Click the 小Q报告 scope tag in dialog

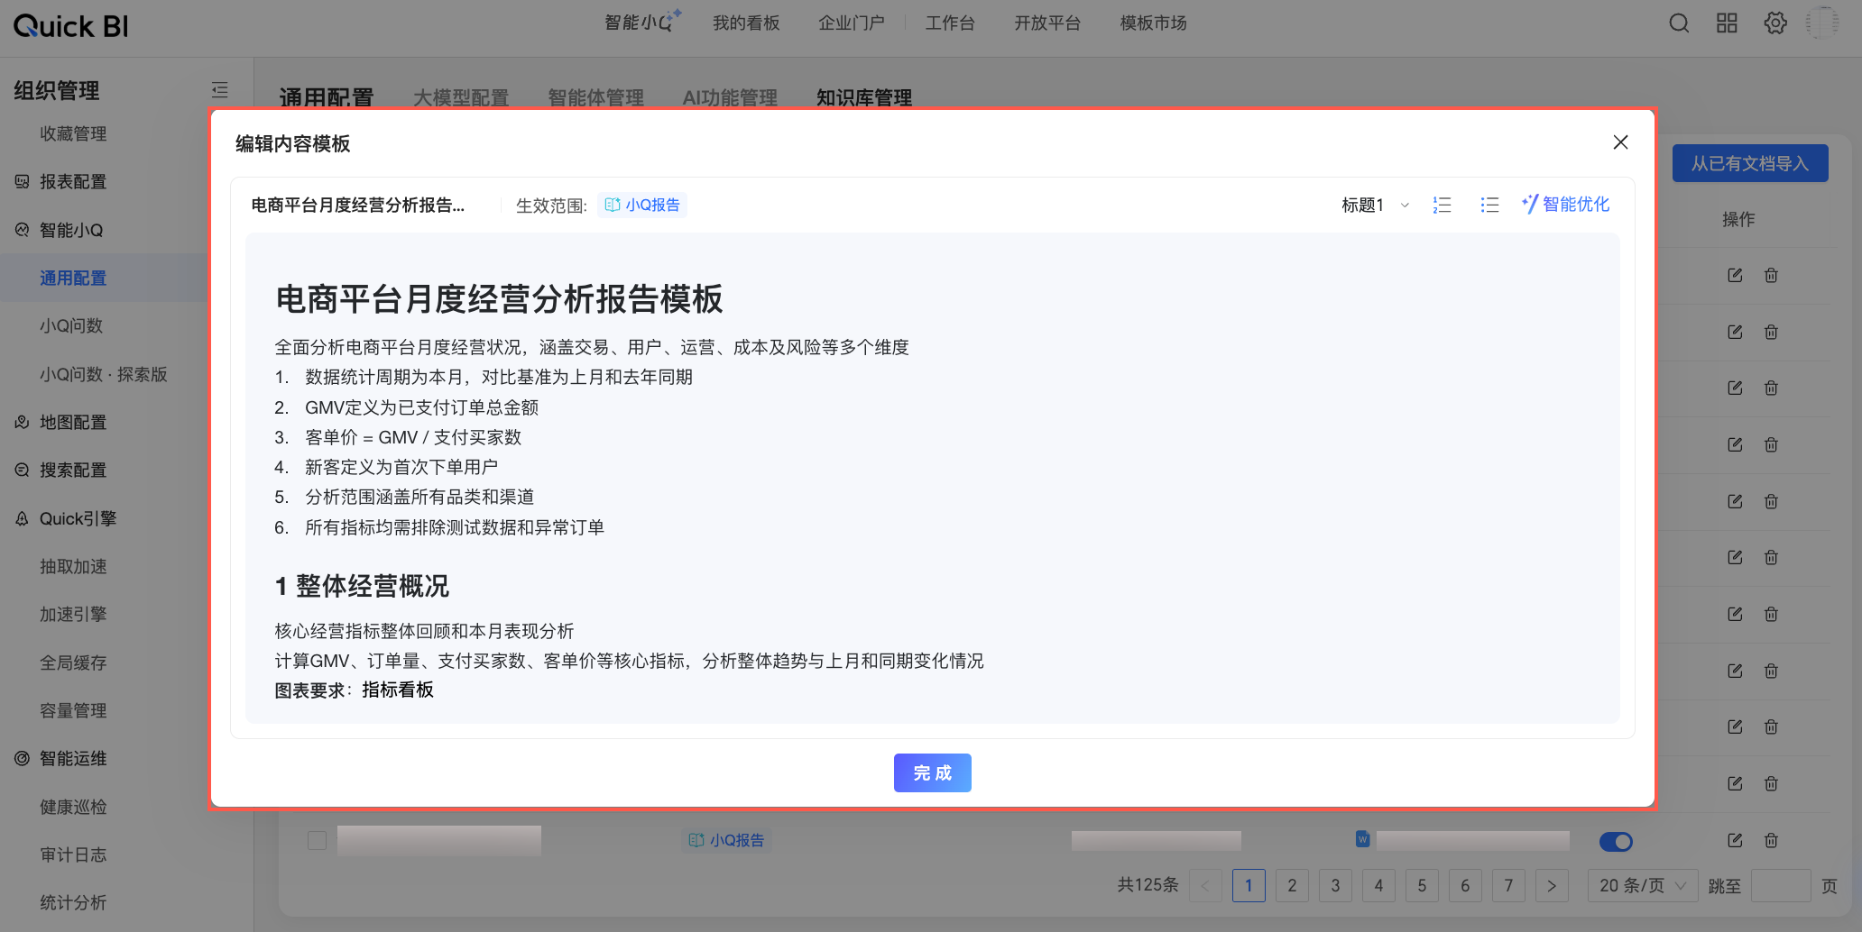(x=642, y=206)
